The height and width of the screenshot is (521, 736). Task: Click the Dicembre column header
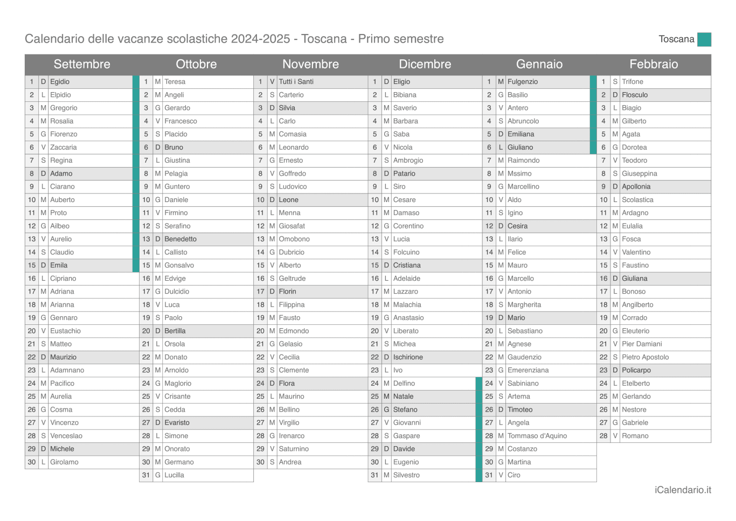pyautogui.click(x=425, y=64)
